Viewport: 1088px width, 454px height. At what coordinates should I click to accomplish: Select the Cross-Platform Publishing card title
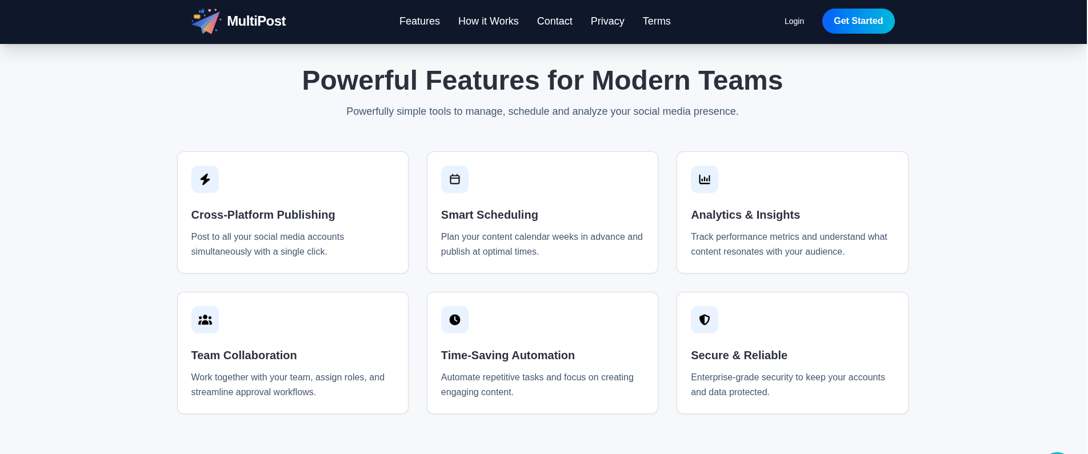point(263,215)
